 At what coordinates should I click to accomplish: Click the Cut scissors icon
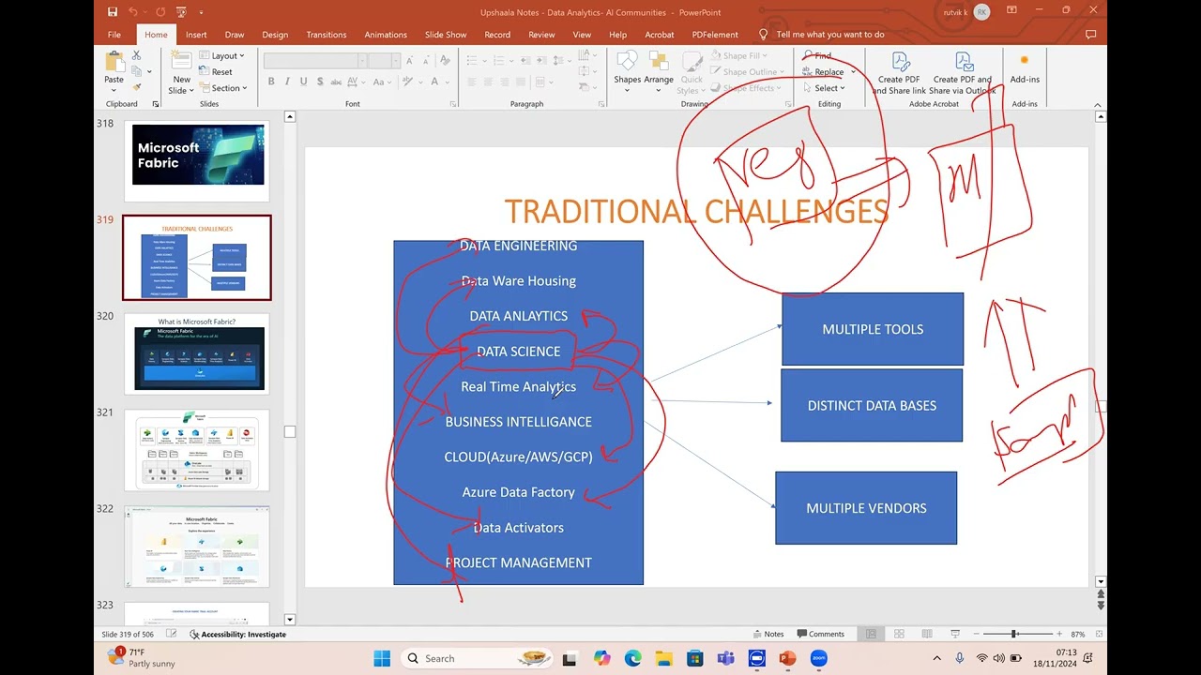[136, 55]
